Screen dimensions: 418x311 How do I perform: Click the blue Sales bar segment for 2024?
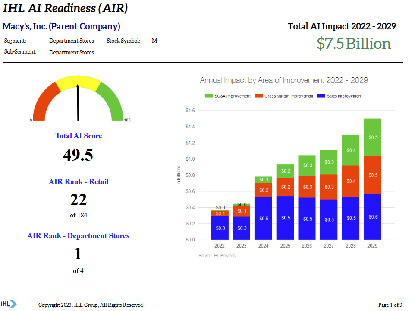pos(264,219)
